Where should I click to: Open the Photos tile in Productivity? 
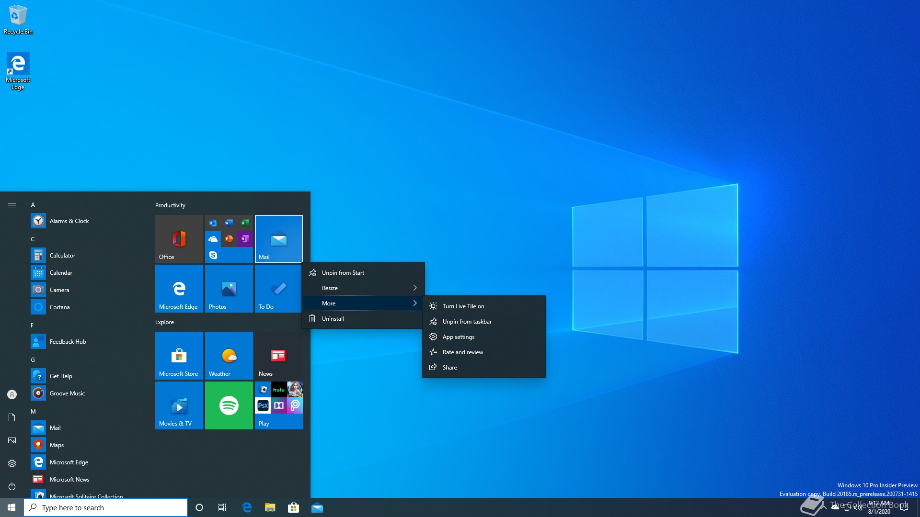pos(229,288)
